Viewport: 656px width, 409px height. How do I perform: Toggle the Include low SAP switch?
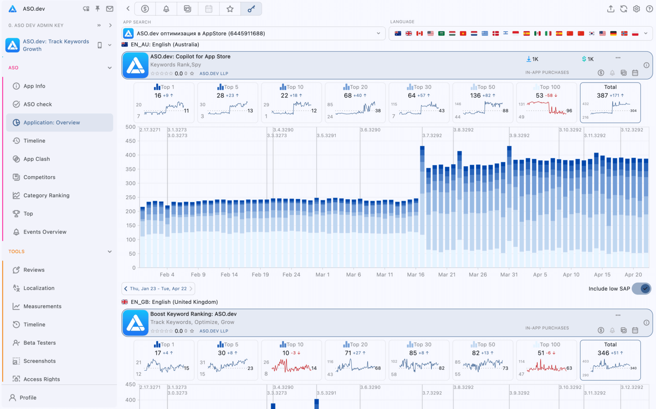(x=641, y=288)
